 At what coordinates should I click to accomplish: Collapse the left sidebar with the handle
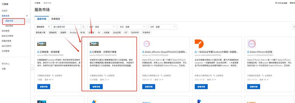(32, 67)
